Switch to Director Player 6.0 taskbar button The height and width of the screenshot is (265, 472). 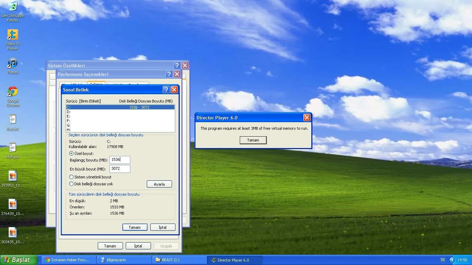(x=235, y=260)
